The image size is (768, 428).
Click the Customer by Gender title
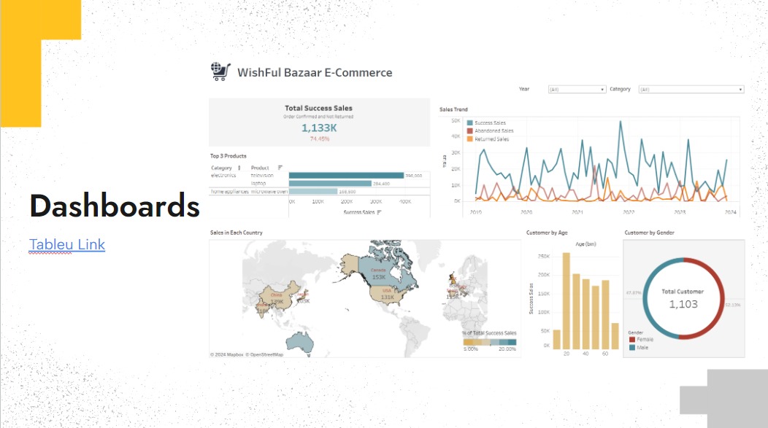point(650,233)
